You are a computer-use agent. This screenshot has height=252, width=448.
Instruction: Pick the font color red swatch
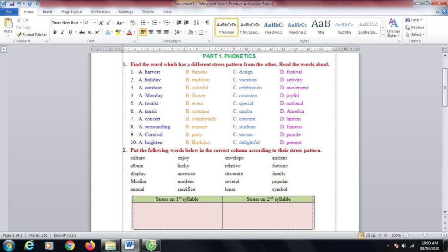pos(129,32)
